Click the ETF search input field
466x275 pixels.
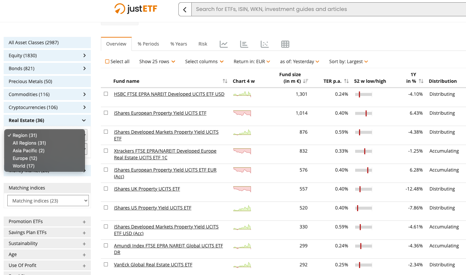pos(329,9)
